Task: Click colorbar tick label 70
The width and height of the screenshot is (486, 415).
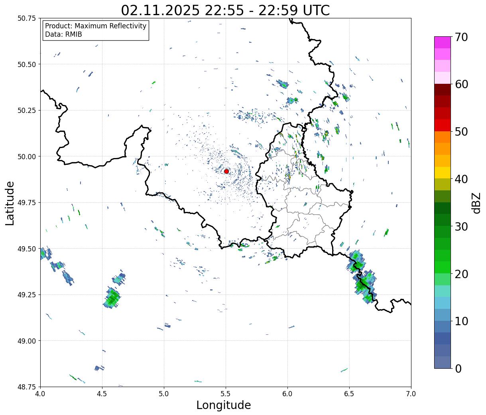Action: [461, 37]
